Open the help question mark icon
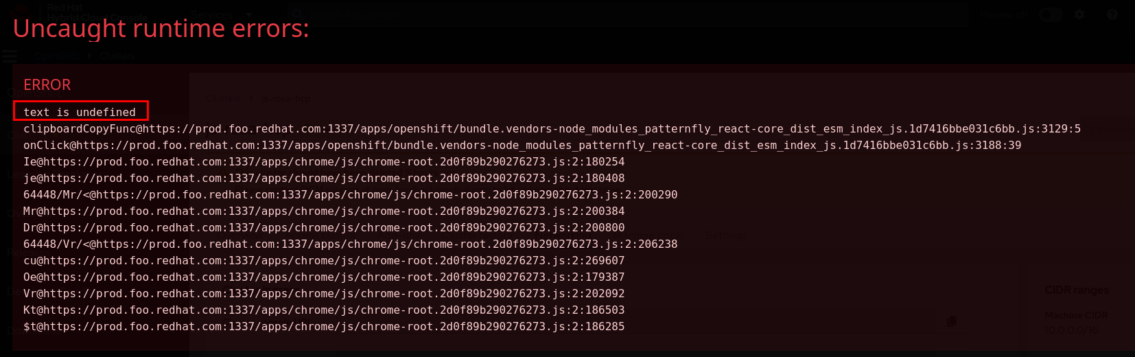The image size is (1135, 357). [1112, 14]
